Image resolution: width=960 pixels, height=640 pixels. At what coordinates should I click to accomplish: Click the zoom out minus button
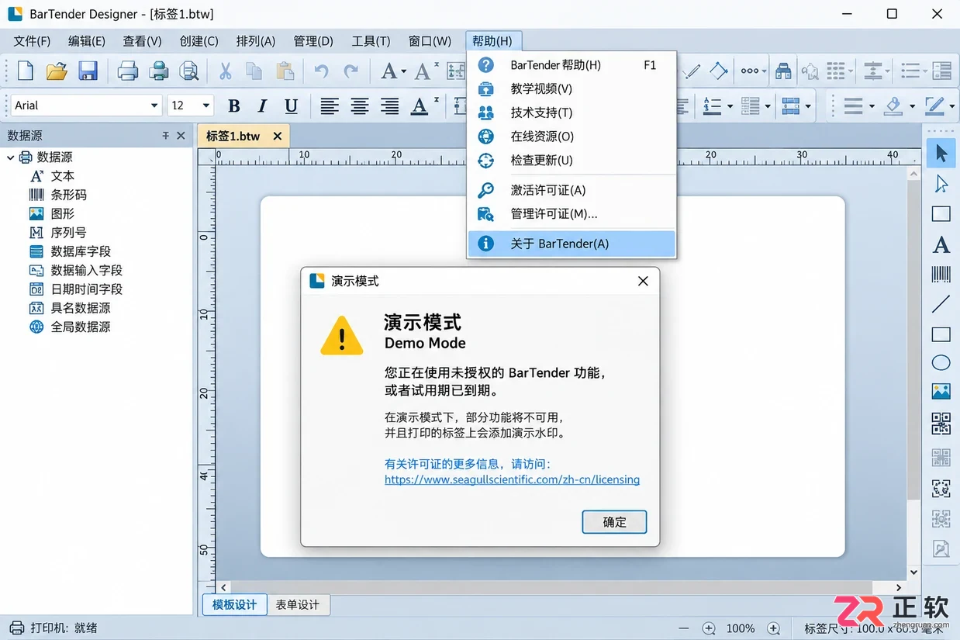pos(683,628)
